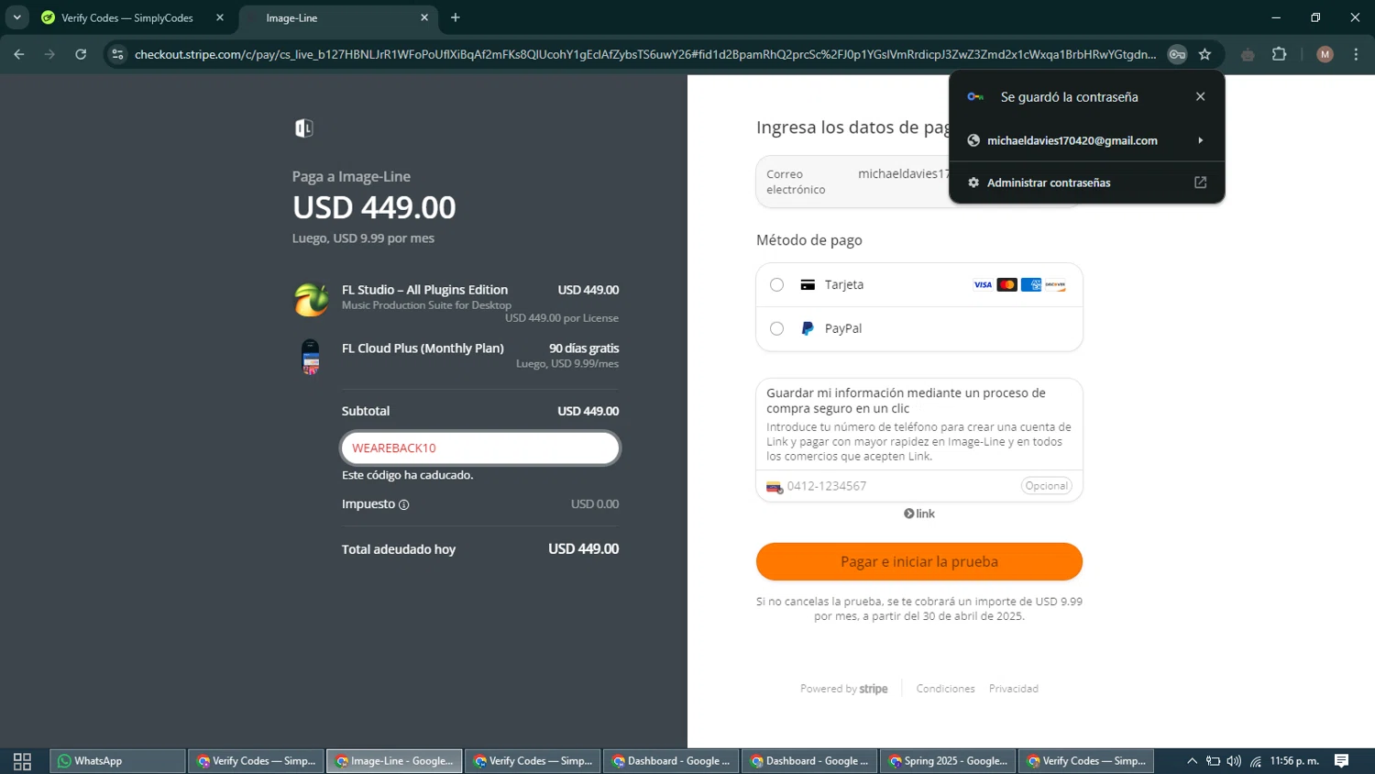Open Administrar contraseñas
1375x774 pixels.
point(1087,182)
